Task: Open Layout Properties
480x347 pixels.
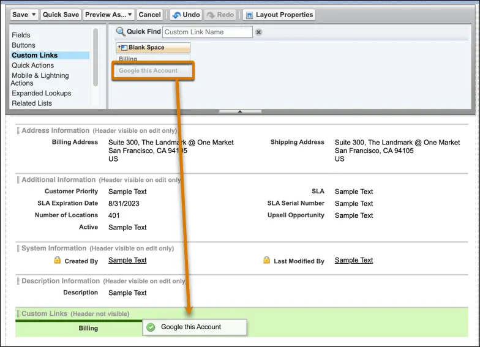Action: point(279,15)
